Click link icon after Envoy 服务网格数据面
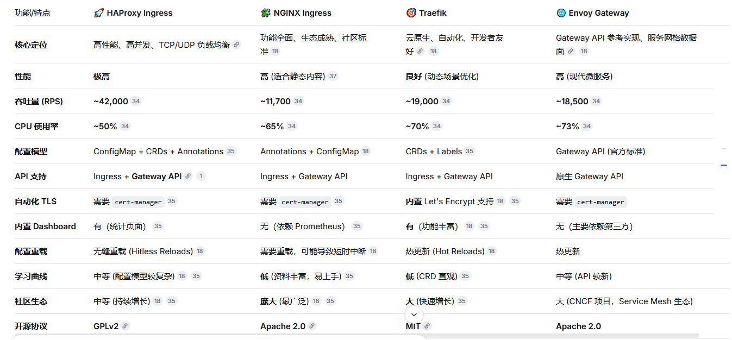 (571, 52)
